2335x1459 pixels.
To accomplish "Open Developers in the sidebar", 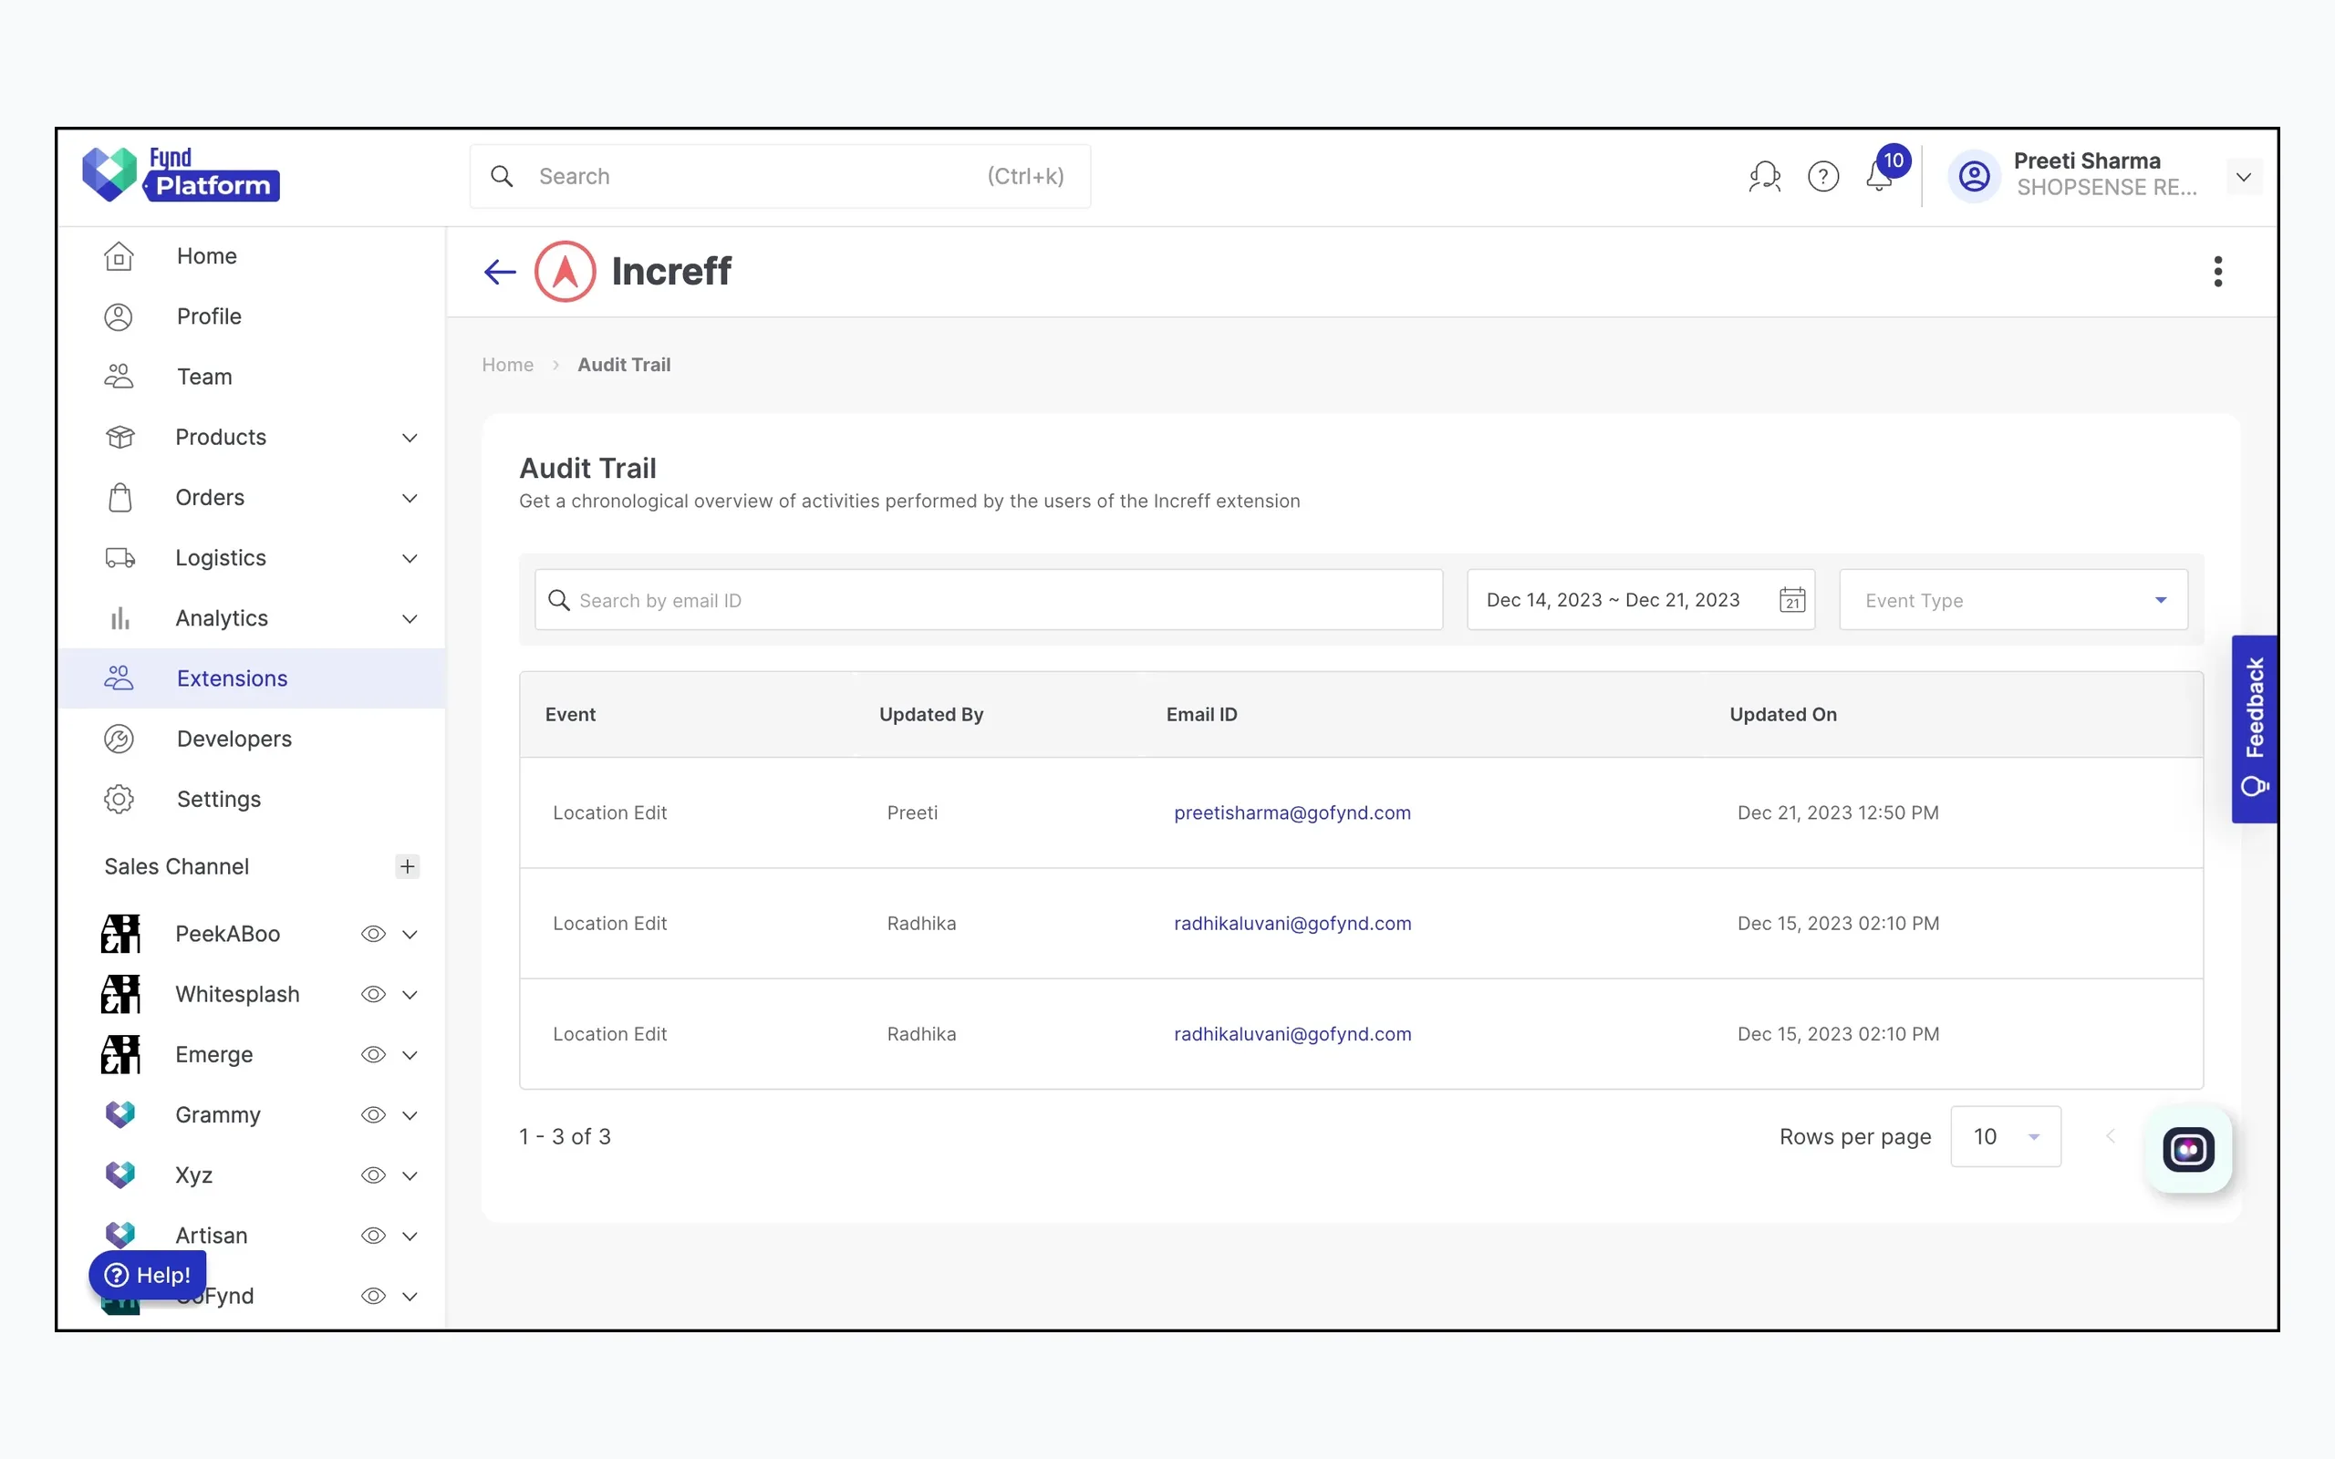I will (252, 740).
